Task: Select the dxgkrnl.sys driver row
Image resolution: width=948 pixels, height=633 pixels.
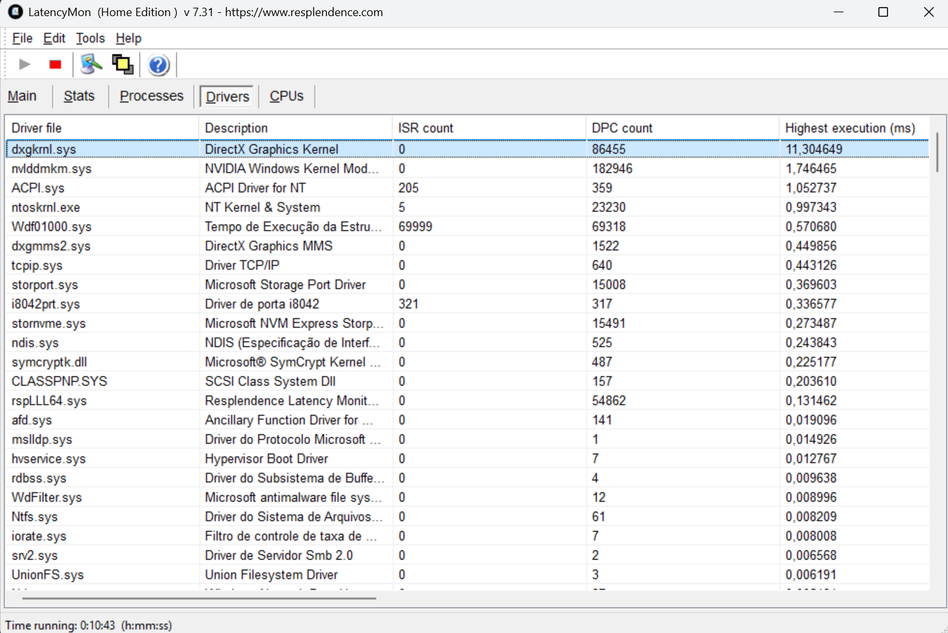Action: 468,149
